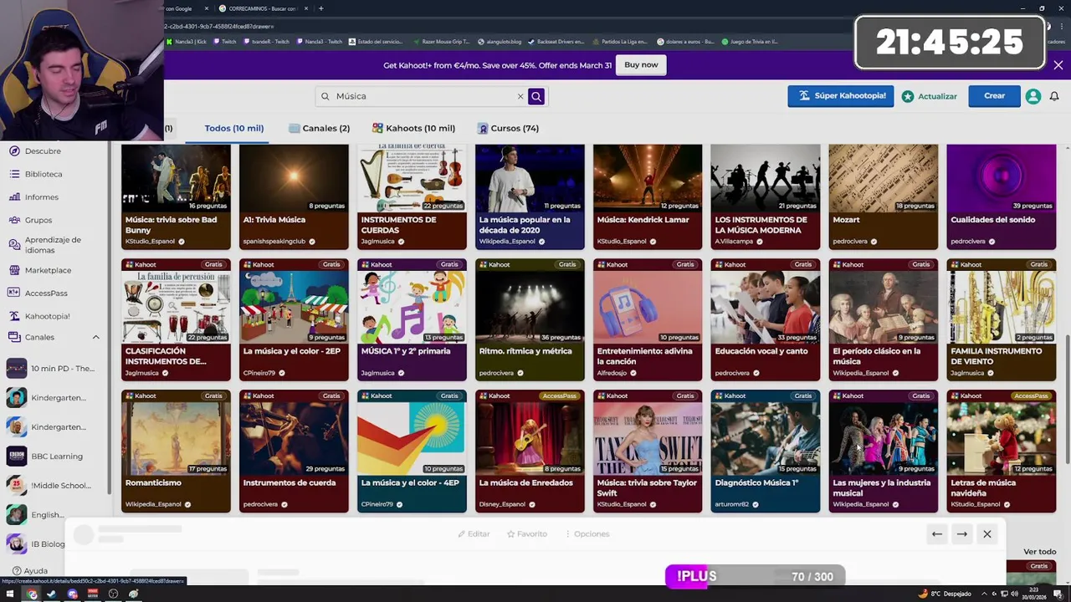Open the weather widget in taskbar
The width and height of the screenshot is (1071, 602).
945,594
